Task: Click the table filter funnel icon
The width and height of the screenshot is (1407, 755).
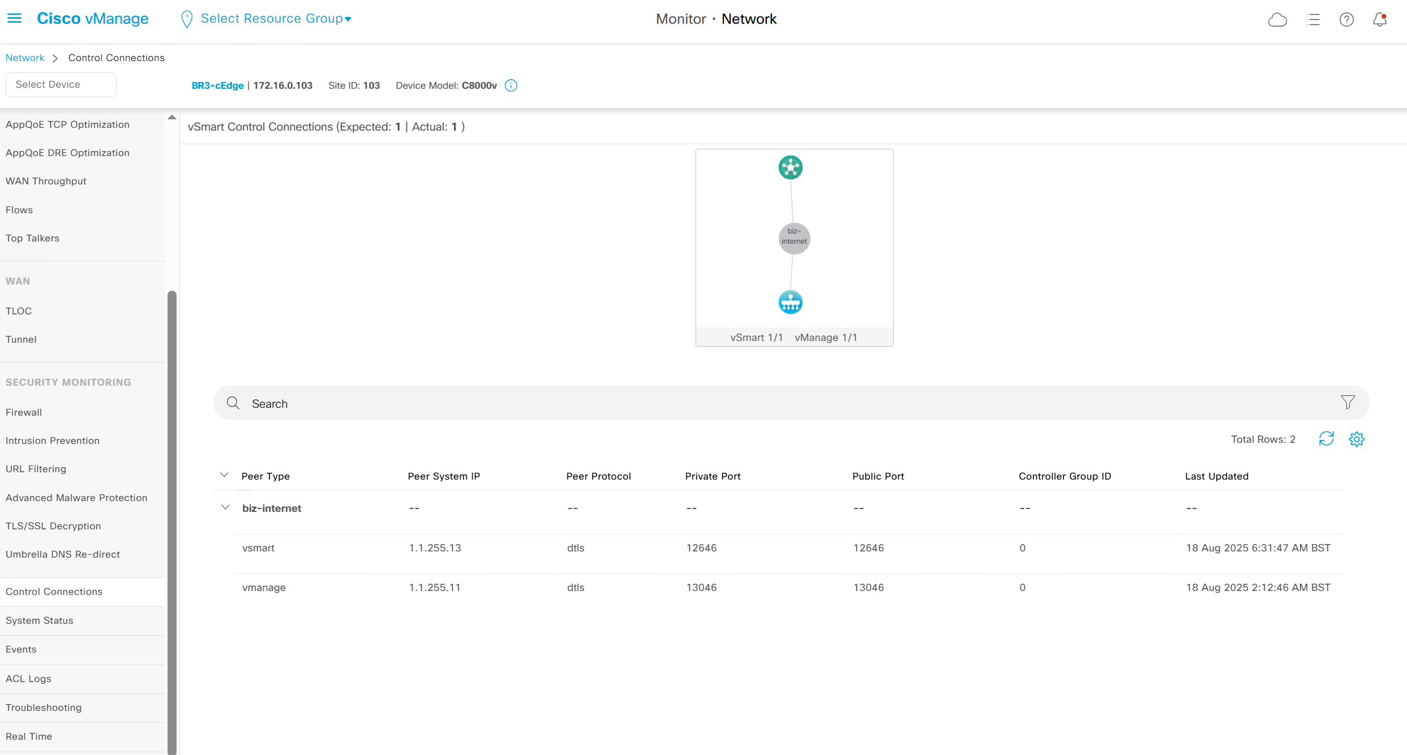Action: pyautogui.click(x=1348, y=402)
